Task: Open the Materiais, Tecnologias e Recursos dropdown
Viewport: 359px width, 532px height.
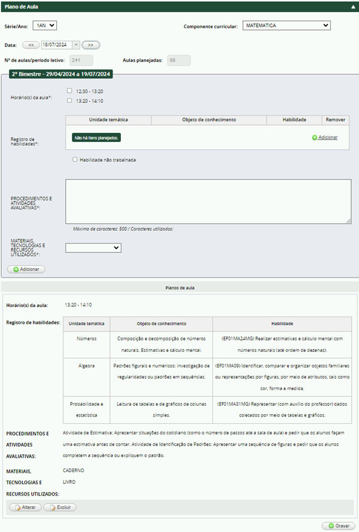Action: tap(93, 248)
